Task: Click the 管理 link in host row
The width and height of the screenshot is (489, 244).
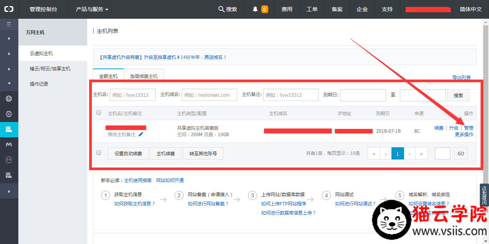Action: (x=469, y=128)
